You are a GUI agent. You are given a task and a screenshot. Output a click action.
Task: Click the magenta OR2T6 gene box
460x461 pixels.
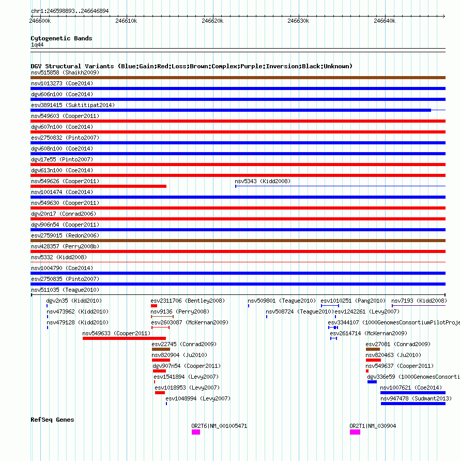196,432
